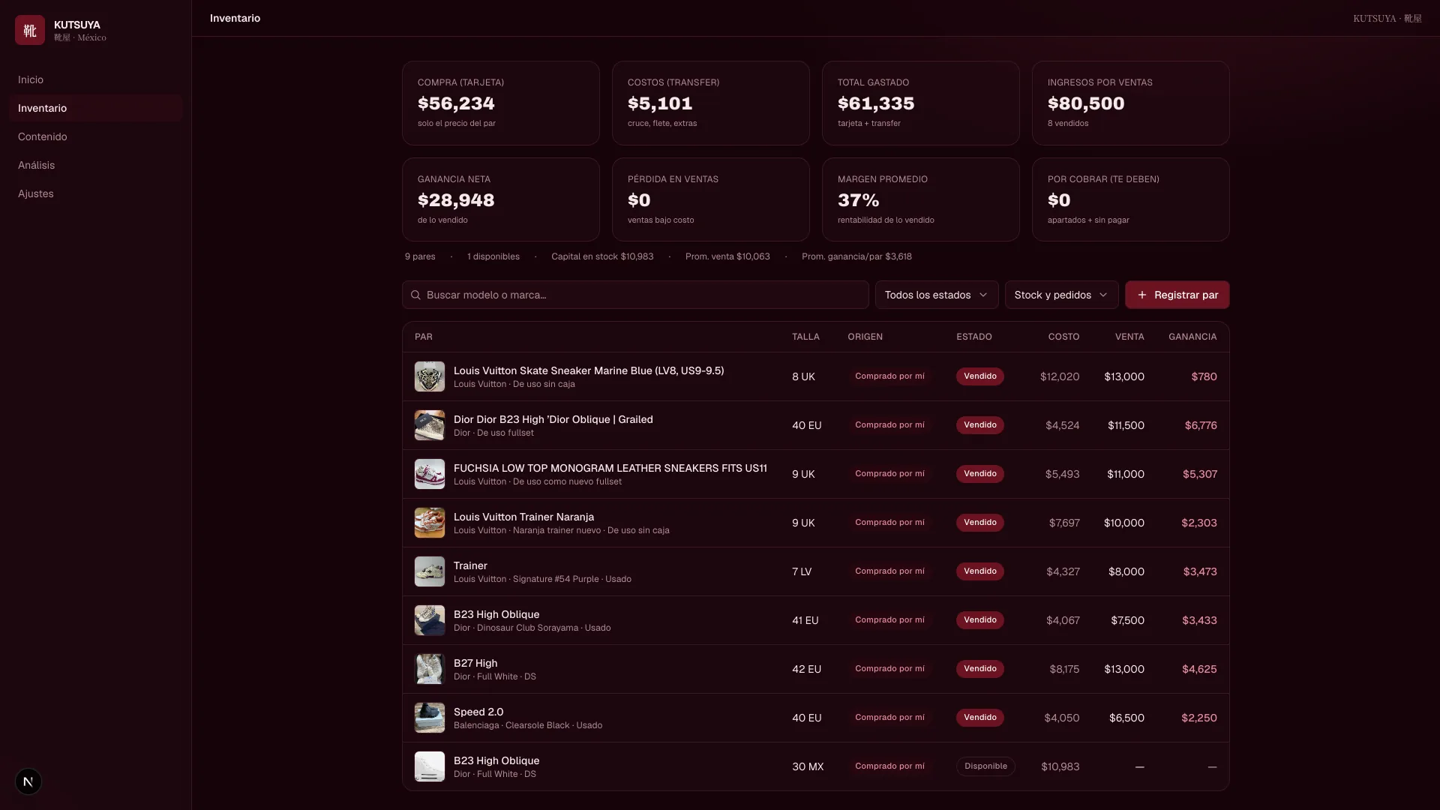
Task: Open Ingresos por Ventas card
Action: (1131, 103)
